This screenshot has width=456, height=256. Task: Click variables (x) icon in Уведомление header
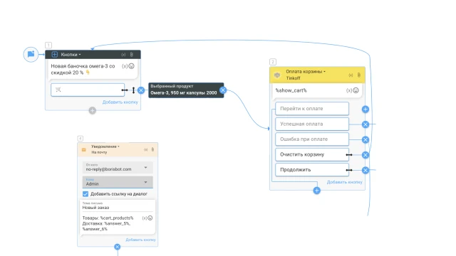tap(145, 150)
